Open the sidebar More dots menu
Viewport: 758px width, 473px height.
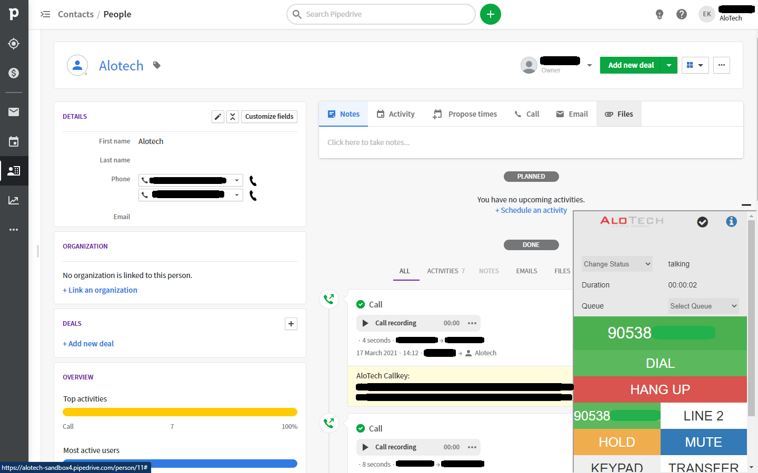[14, 230]
